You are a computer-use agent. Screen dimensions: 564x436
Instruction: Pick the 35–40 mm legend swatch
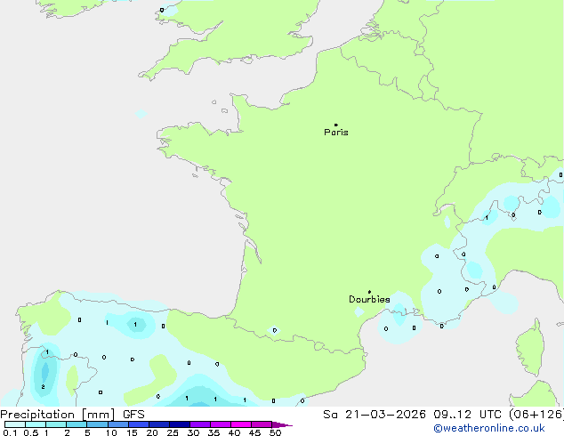[221, 424]
